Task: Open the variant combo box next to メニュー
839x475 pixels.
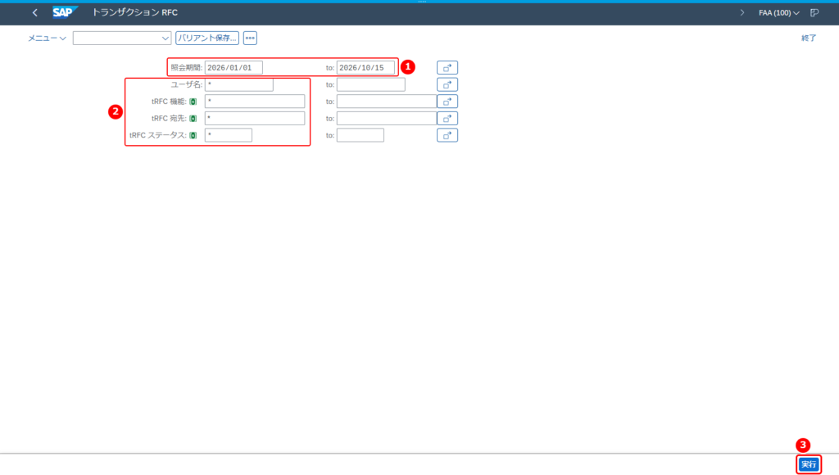Action: [122, 38]
